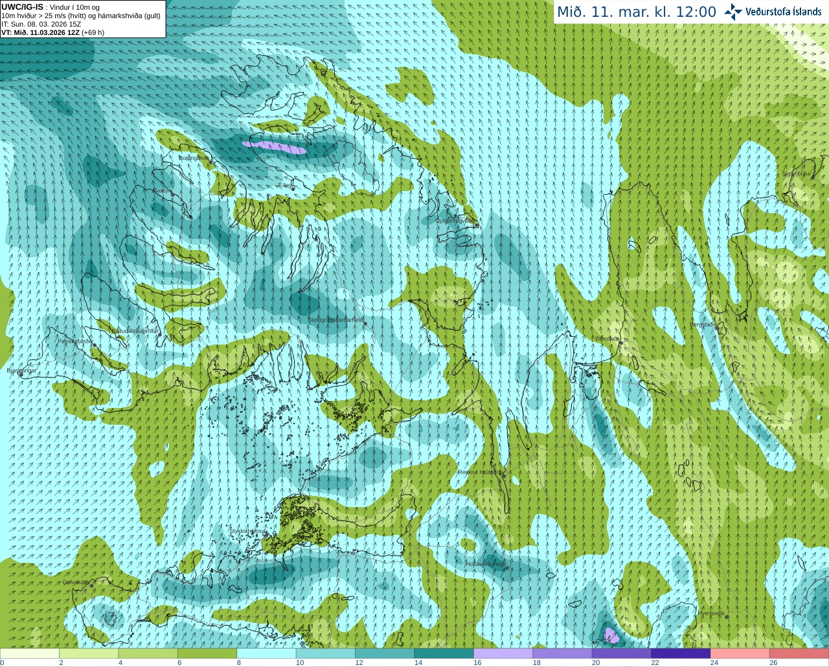Click the 'Mið. 11. mar. kl. 12:00' timestamp
The image size is (829, 667).
point(637,12)
